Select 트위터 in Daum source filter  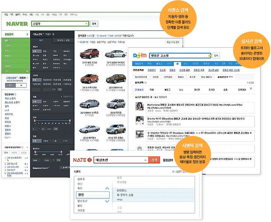[x=212, y=90]
